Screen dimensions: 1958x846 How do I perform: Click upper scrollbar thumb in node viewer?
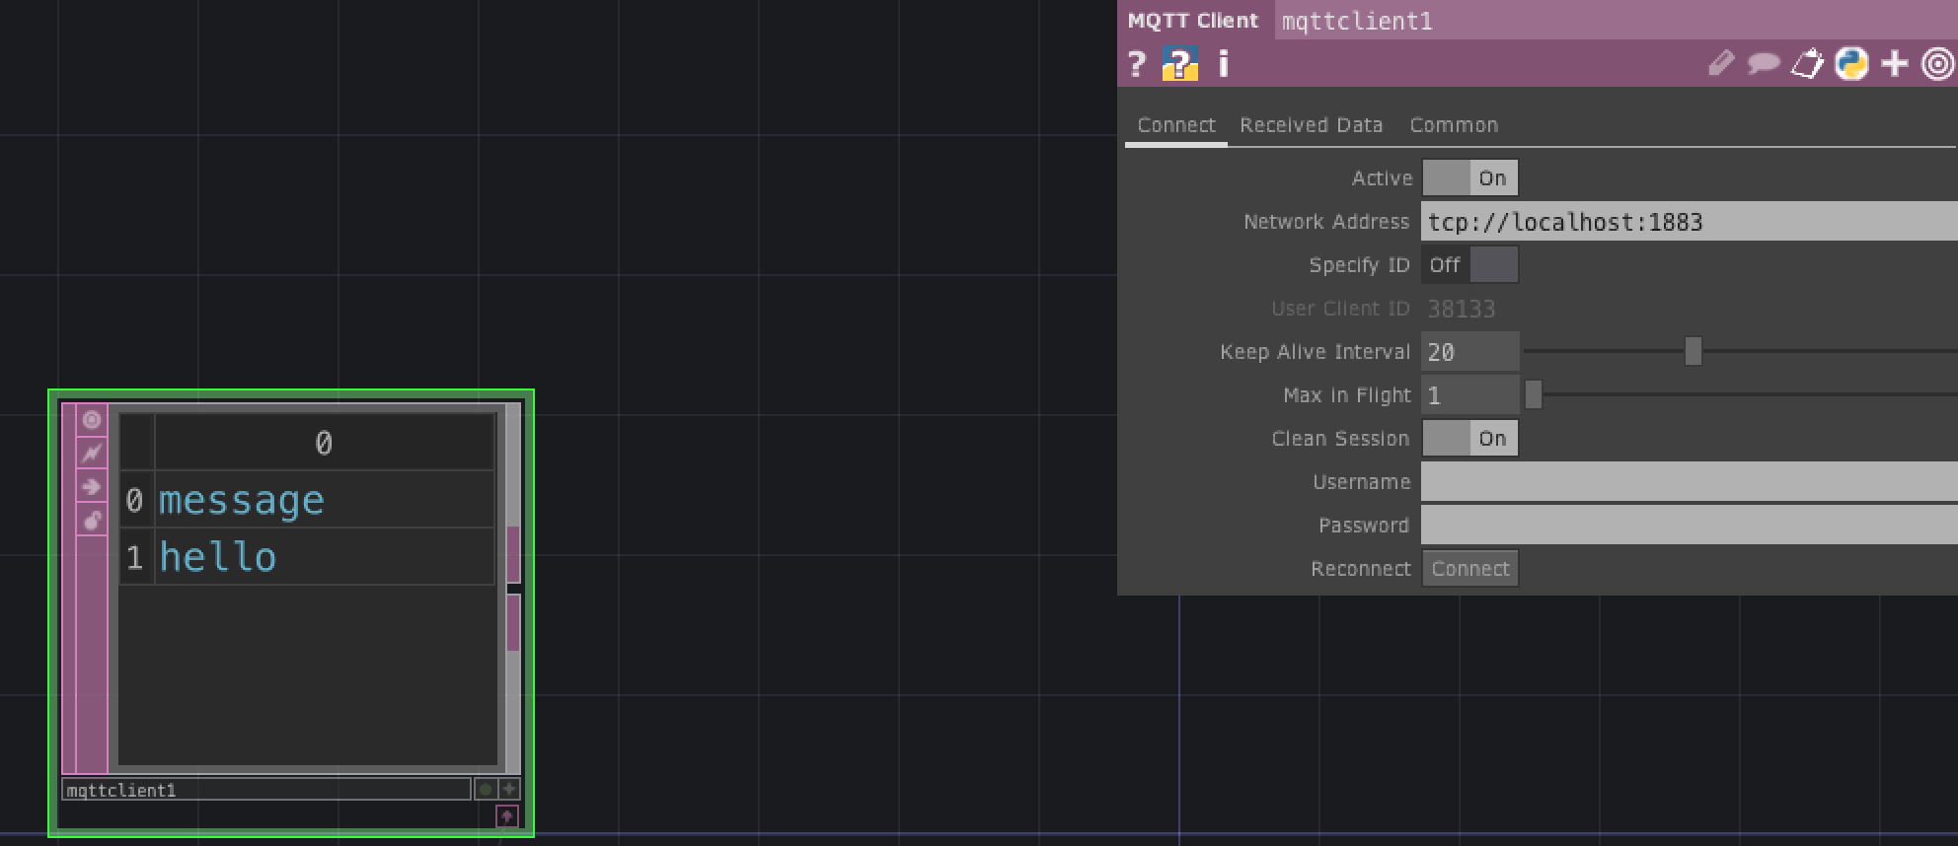[513, 554]
